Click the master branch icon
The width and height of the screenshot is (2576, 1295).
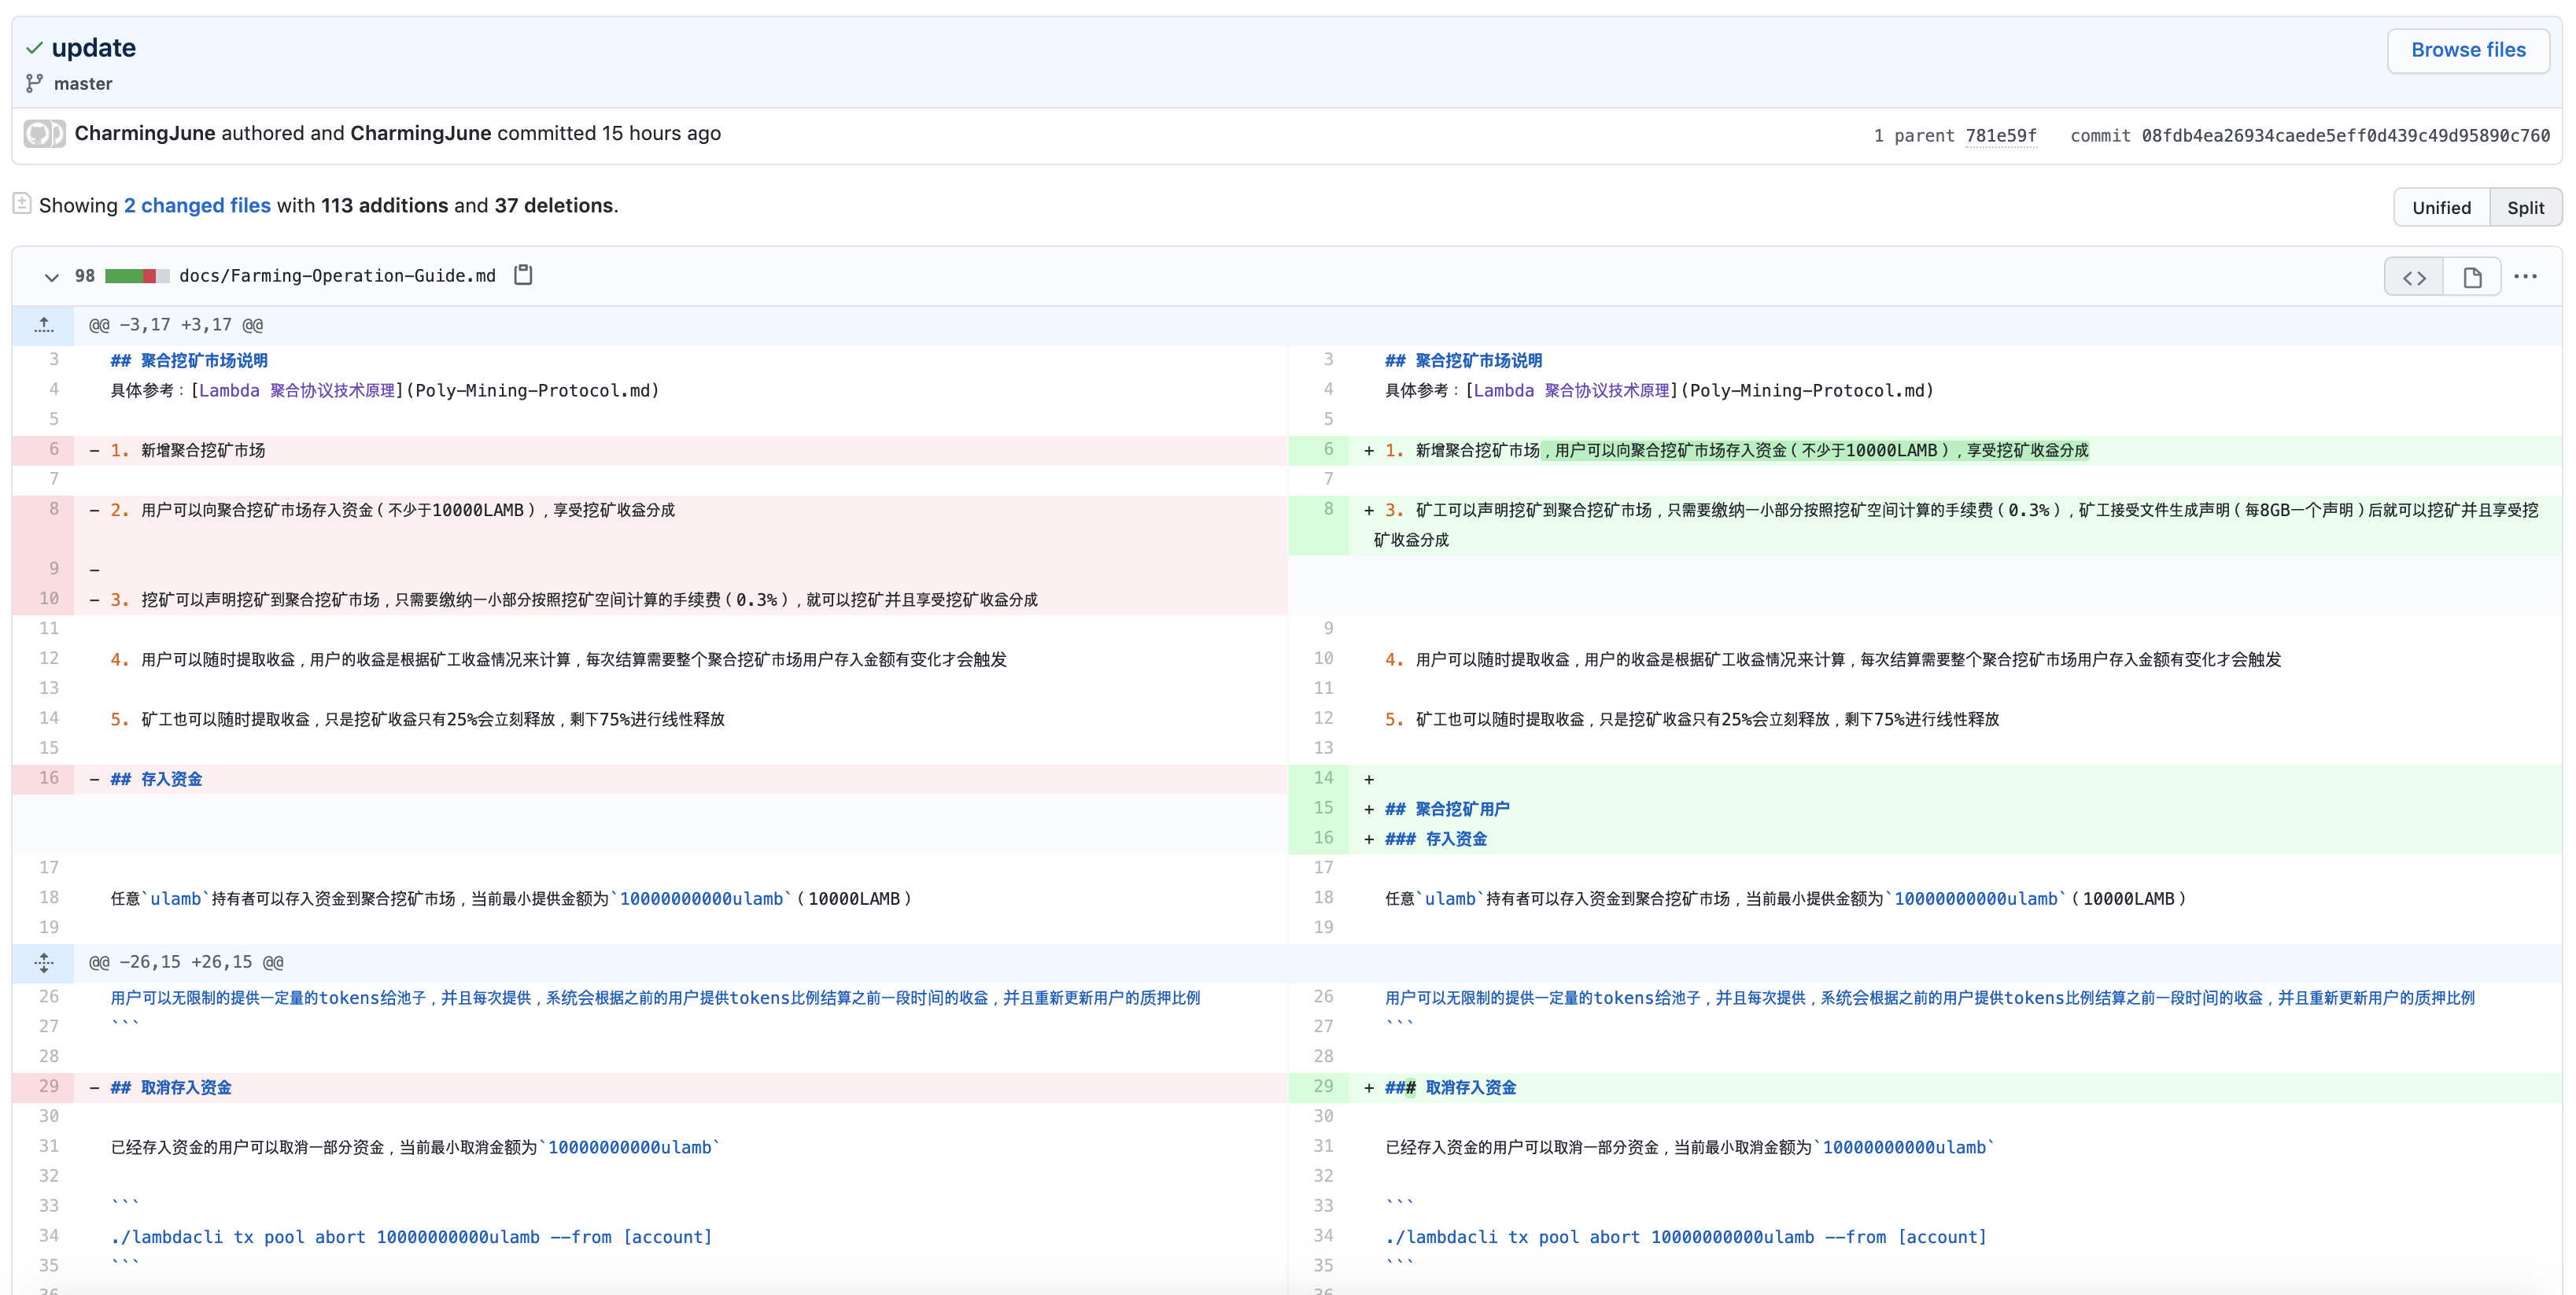[34, 83]
